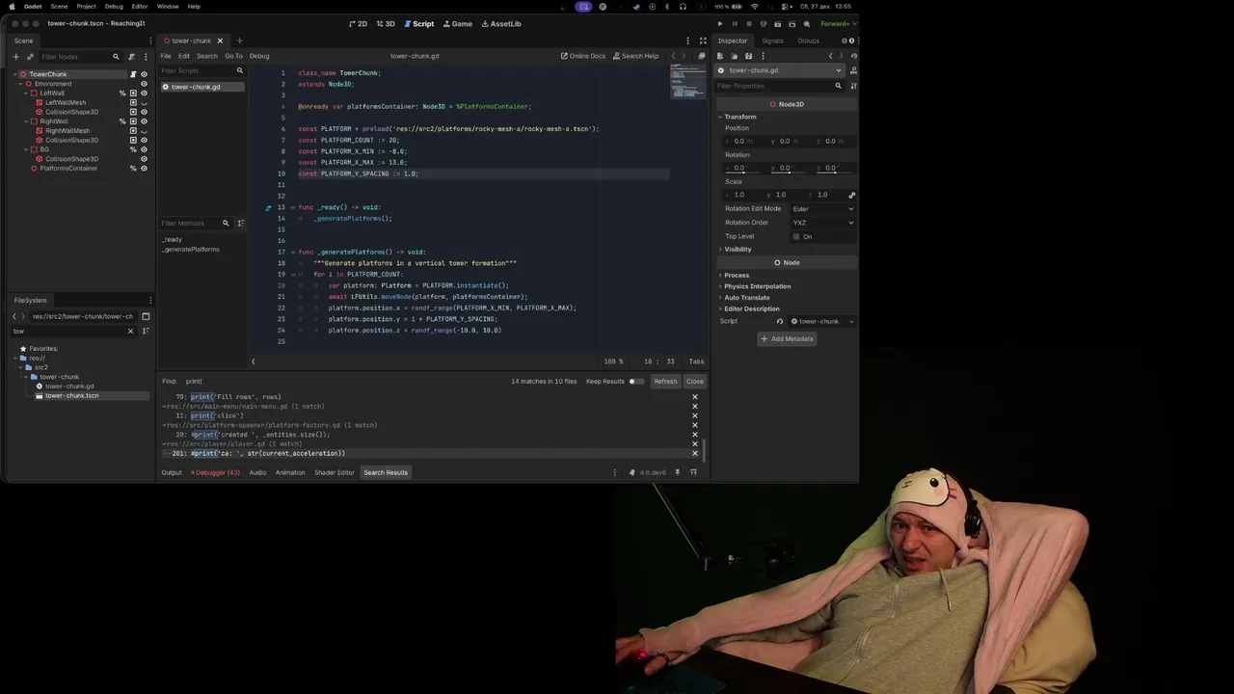Open Movie Maker mode icon
Screen dimensions: 1234x694
pyautogui.click(x=809, y=23)
